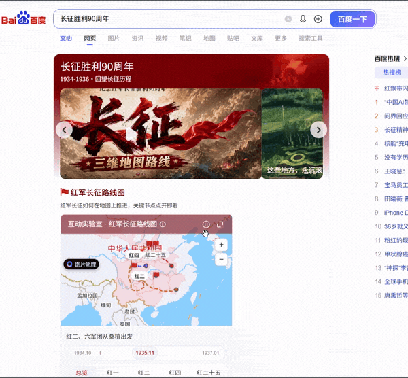The height and width of the screenshot is (378, 408).
Task: Switch to the 红二十五 route tab
Action: tap(209, 373)
